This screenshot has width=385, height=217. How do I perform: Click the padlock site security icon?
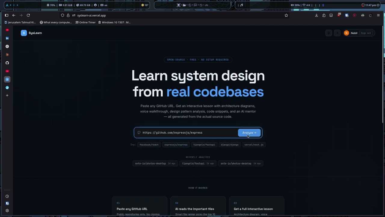click(68, 15)
